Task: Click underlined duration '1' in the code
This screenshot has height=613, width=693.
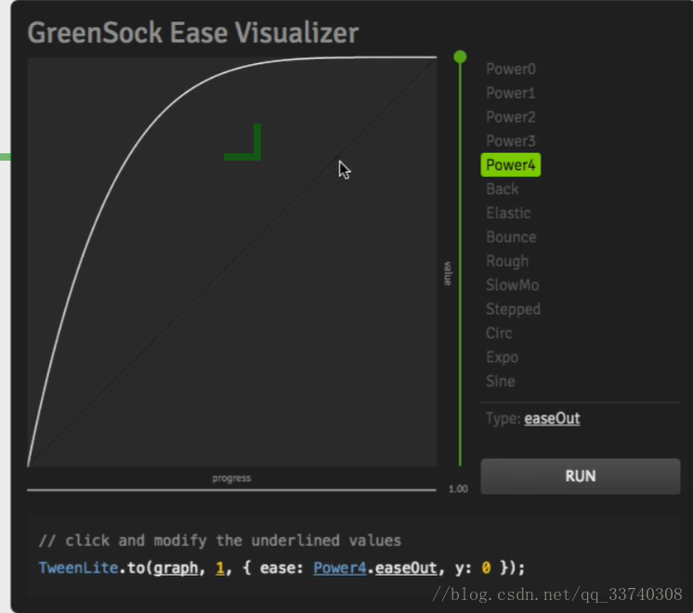Action: click(x=219, y=567)
